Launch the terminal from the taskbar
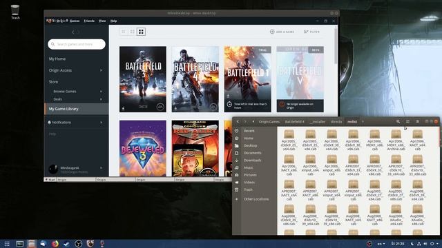Image resolution: width=442 pixels, height=248 pixels. point(20,244)
